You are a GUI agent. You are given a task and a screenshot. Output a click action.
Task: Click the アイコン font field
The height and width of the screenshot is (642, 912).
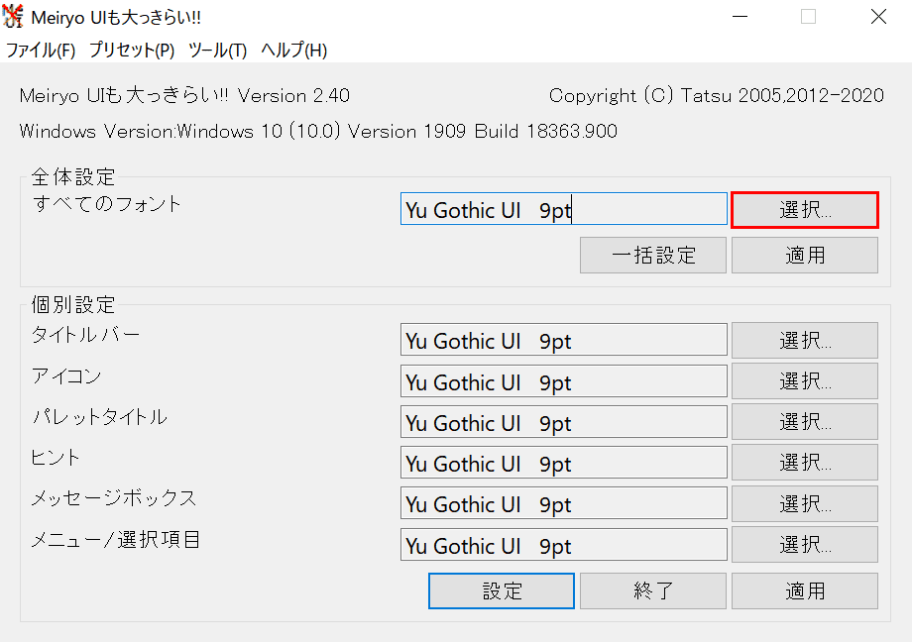coord(564,380)
